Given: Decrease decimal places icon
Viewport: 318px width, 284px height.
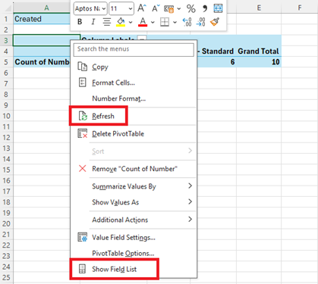Looking at the screenshot, I should 201,22.
